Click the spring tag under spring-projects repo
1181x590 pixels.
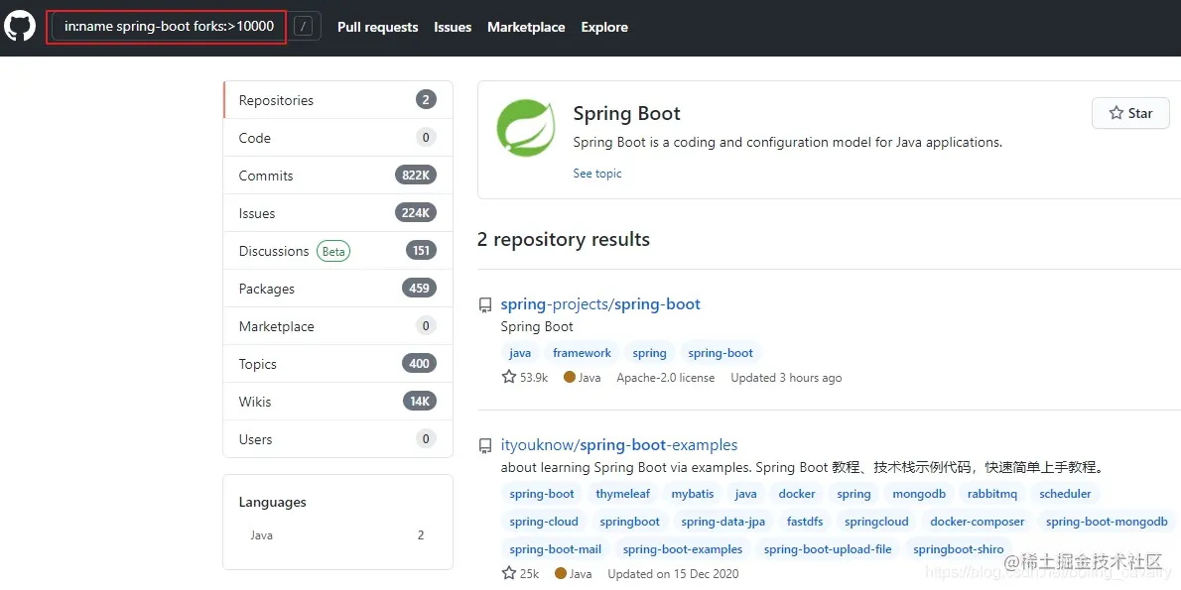[649, 353]
